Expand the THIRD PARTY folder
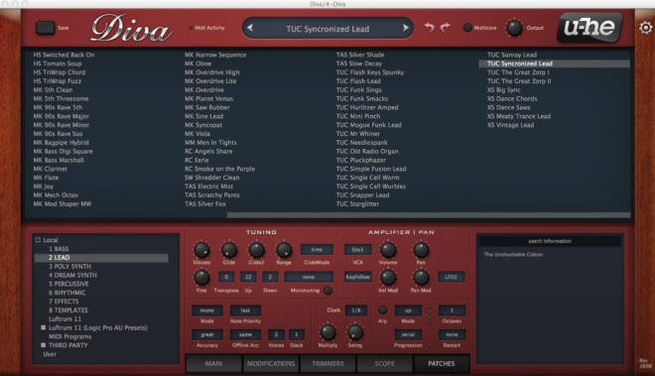The height and width of the screenshot is (376, 655). point(43,345)
